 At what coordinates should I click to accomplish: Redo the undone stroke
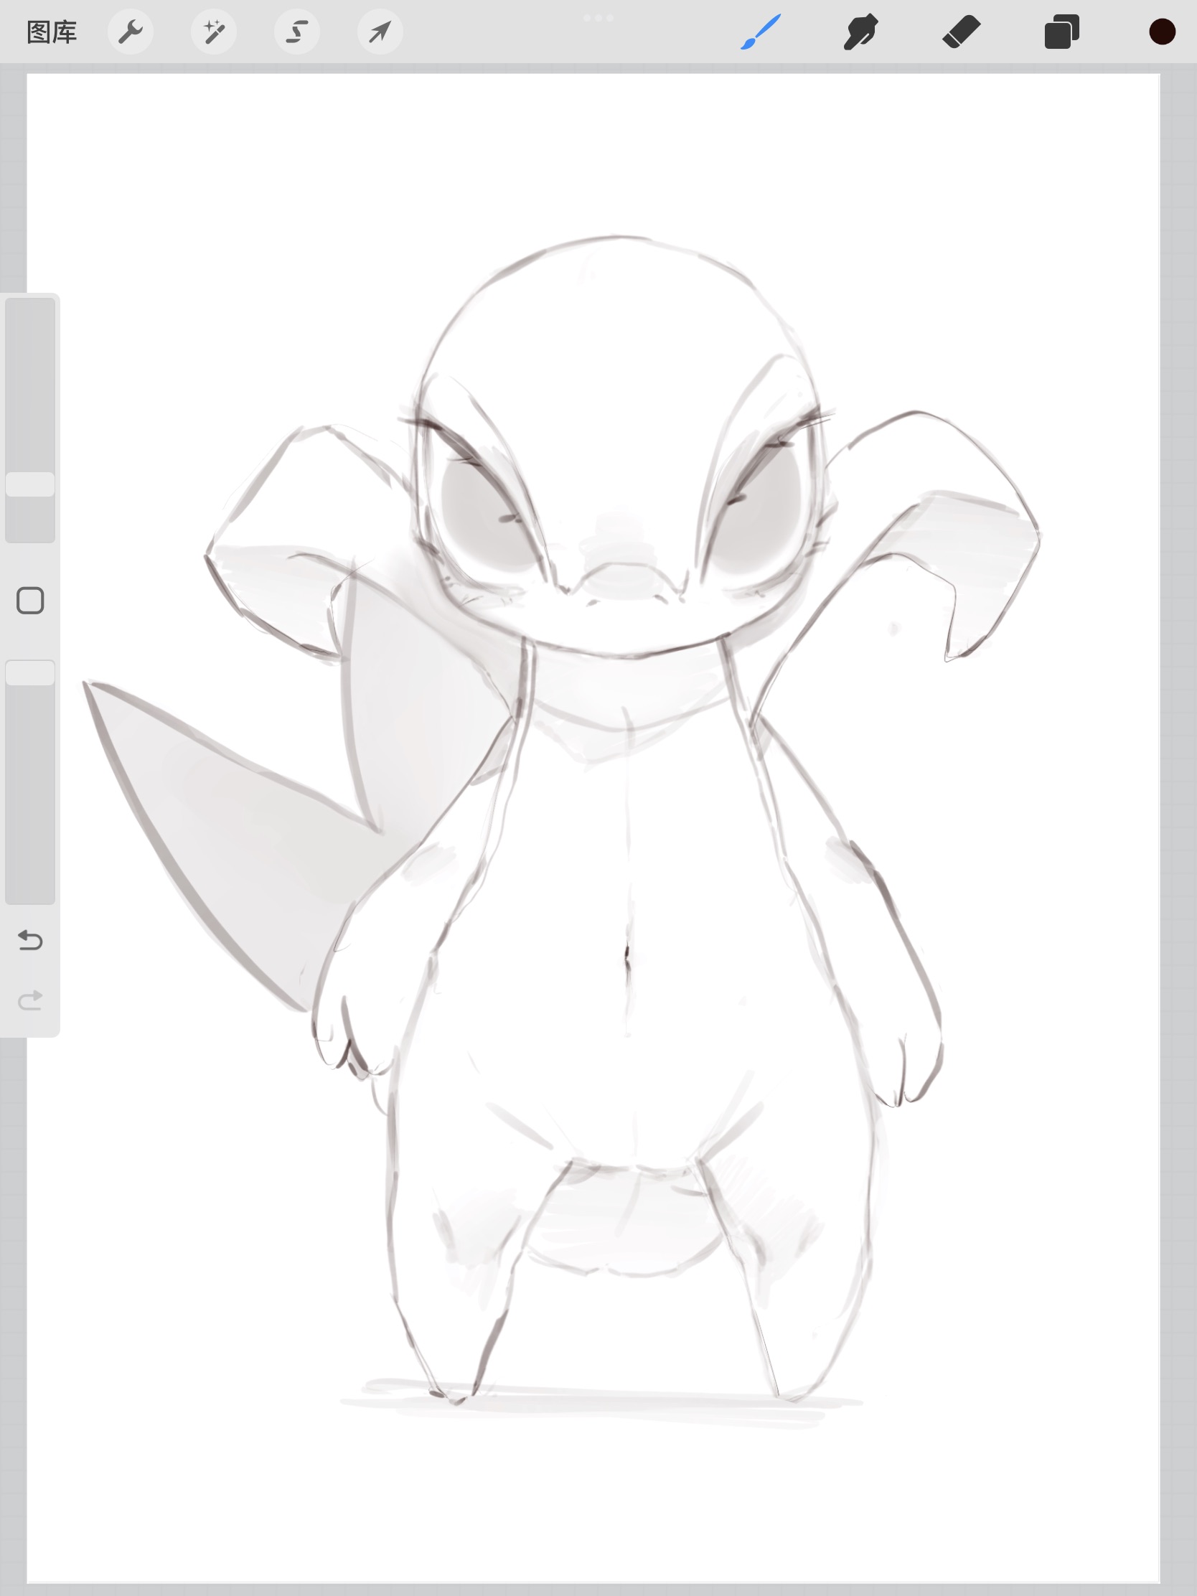click(30, 1000)
